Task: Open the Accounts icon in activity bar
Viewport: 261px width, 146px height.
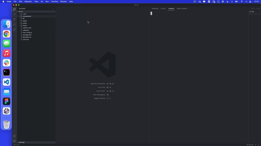Action: point(14,136)
